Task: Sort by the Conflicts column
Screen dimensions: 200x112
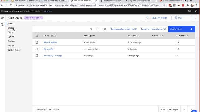Action: click(157, 35)
